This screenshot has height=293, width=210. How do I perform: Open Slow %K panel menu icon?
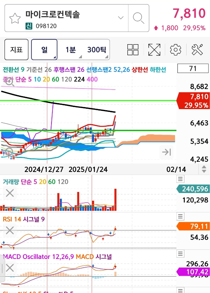pos(180,291)
